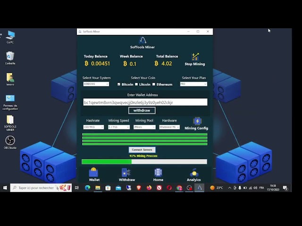Open Chrome from taskbar

(179, 188)
